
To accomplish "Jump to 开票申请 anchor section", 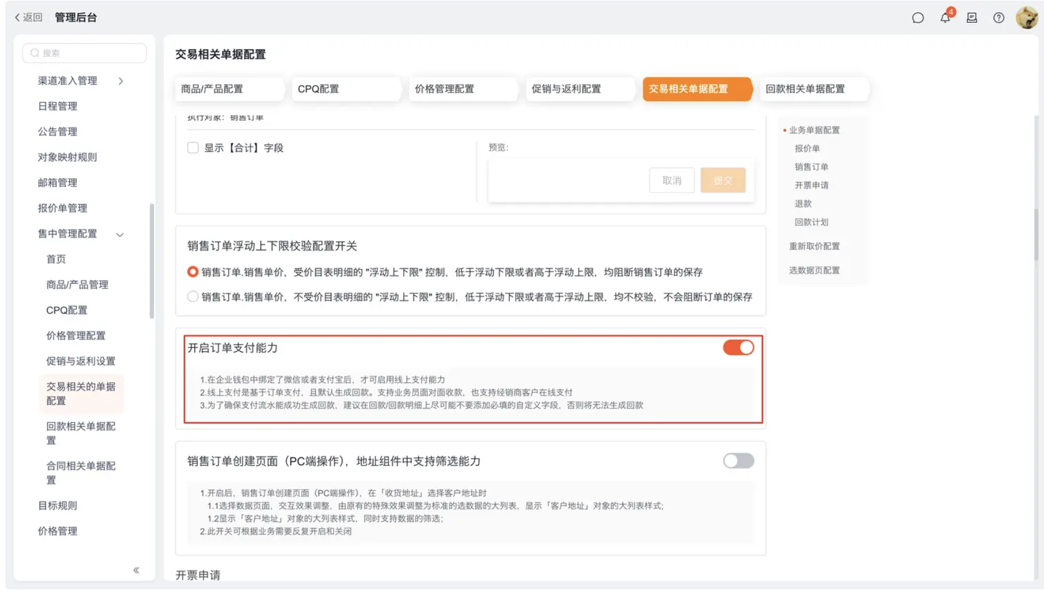I will 811,185.
